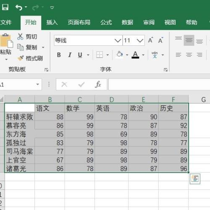Open the 文件 tab
Viewport: 210px width, 210px height.
(6, 22)
